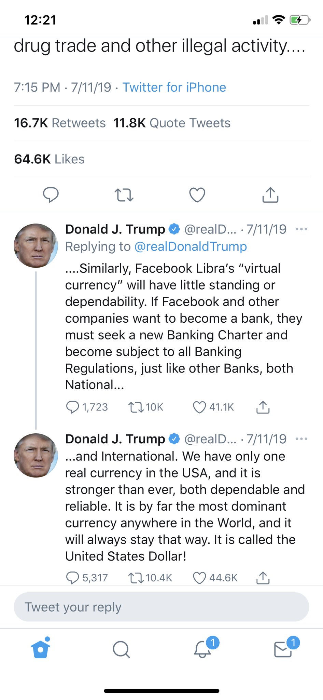Like the Facebook Libra reply tweet
This screenshot has height=700, width=323.
[x=199, y=407]
